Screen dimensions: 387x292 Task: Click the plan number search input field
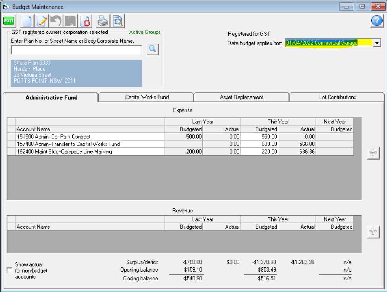76,50
